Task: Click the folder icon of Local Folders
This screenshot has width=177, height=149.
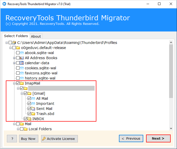Action: 26,129
